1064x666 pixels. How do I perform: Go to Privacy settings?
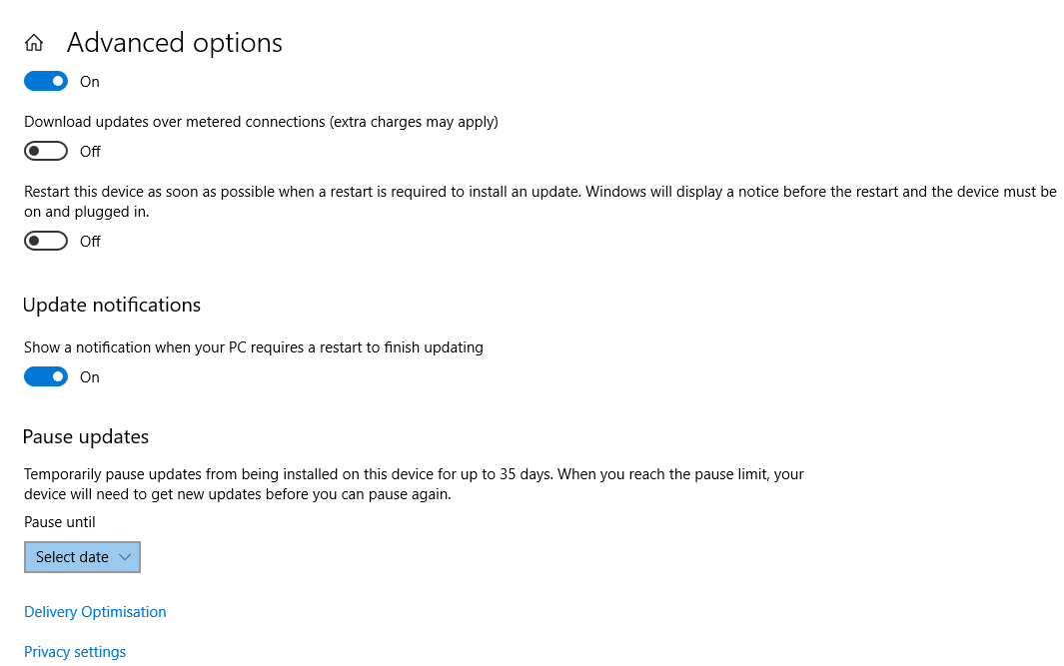click(75, 652)
